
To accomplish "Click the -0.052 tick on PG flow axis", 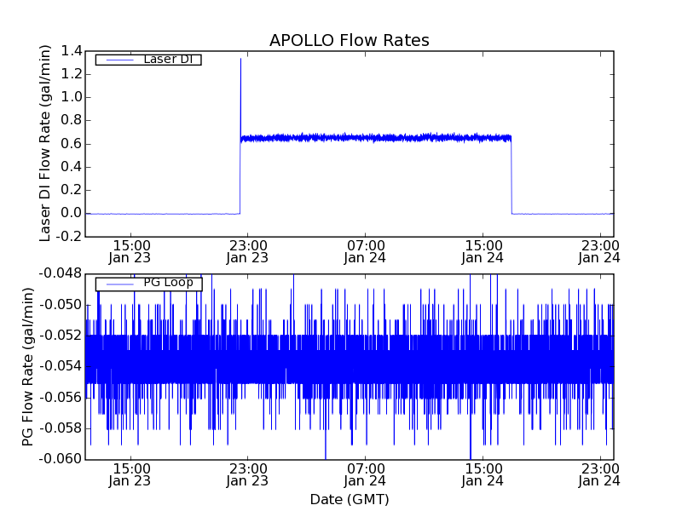I will [61, 336].
